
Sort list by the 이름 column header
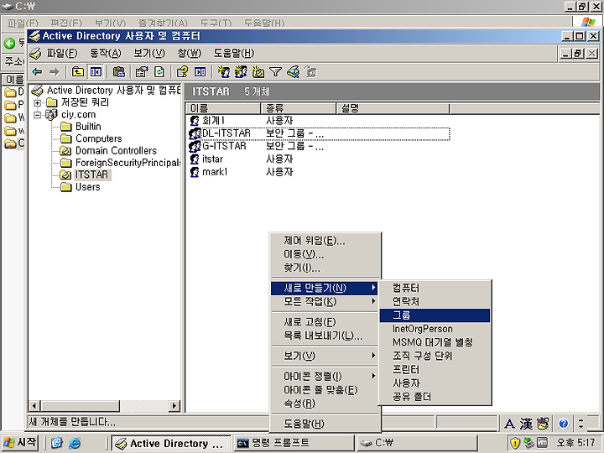[x=223, y=108]
